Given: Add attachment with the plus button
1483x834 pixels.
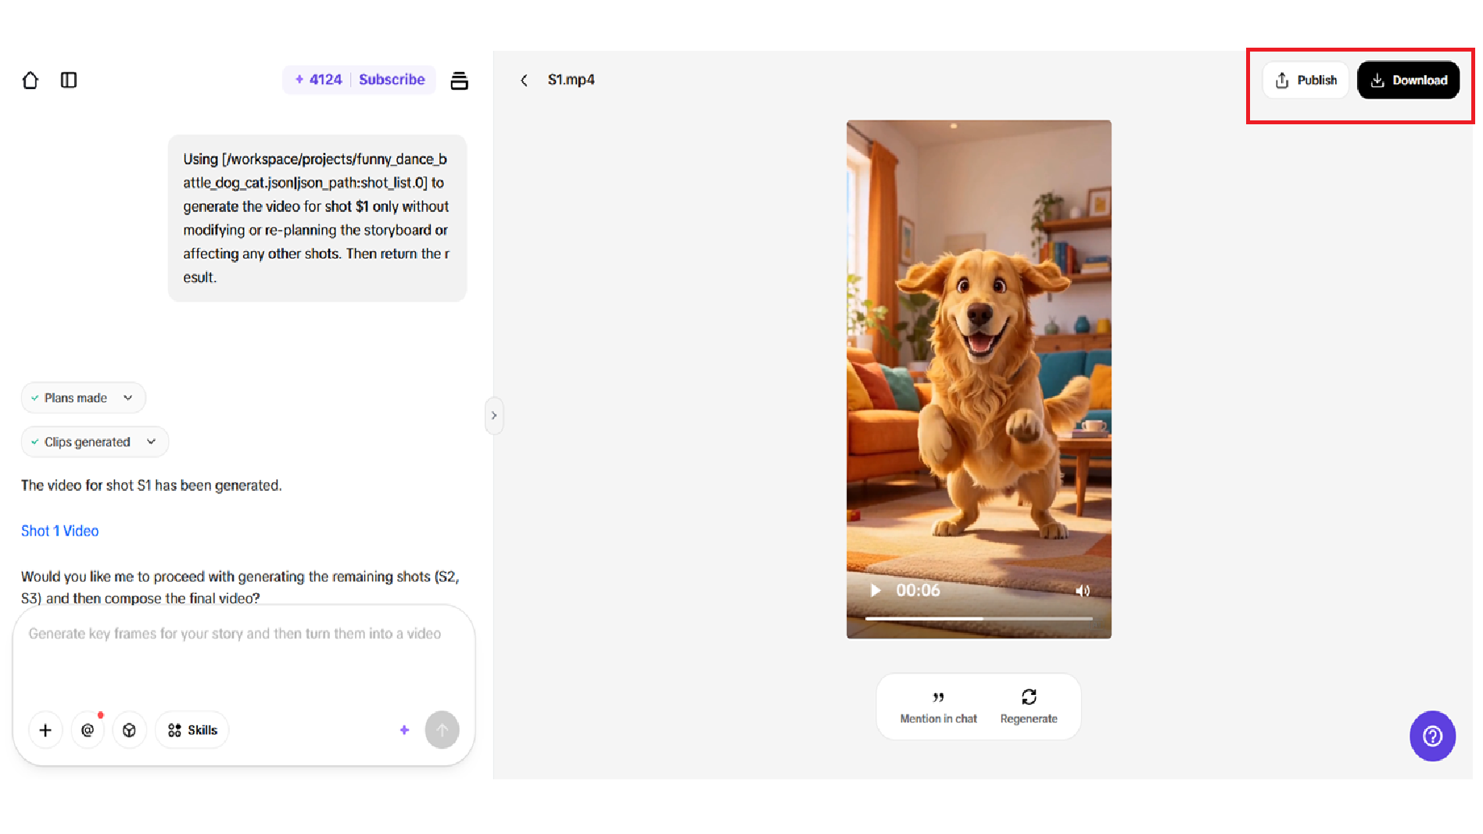Looking at the screenshot, I should [x=45, y=730].
